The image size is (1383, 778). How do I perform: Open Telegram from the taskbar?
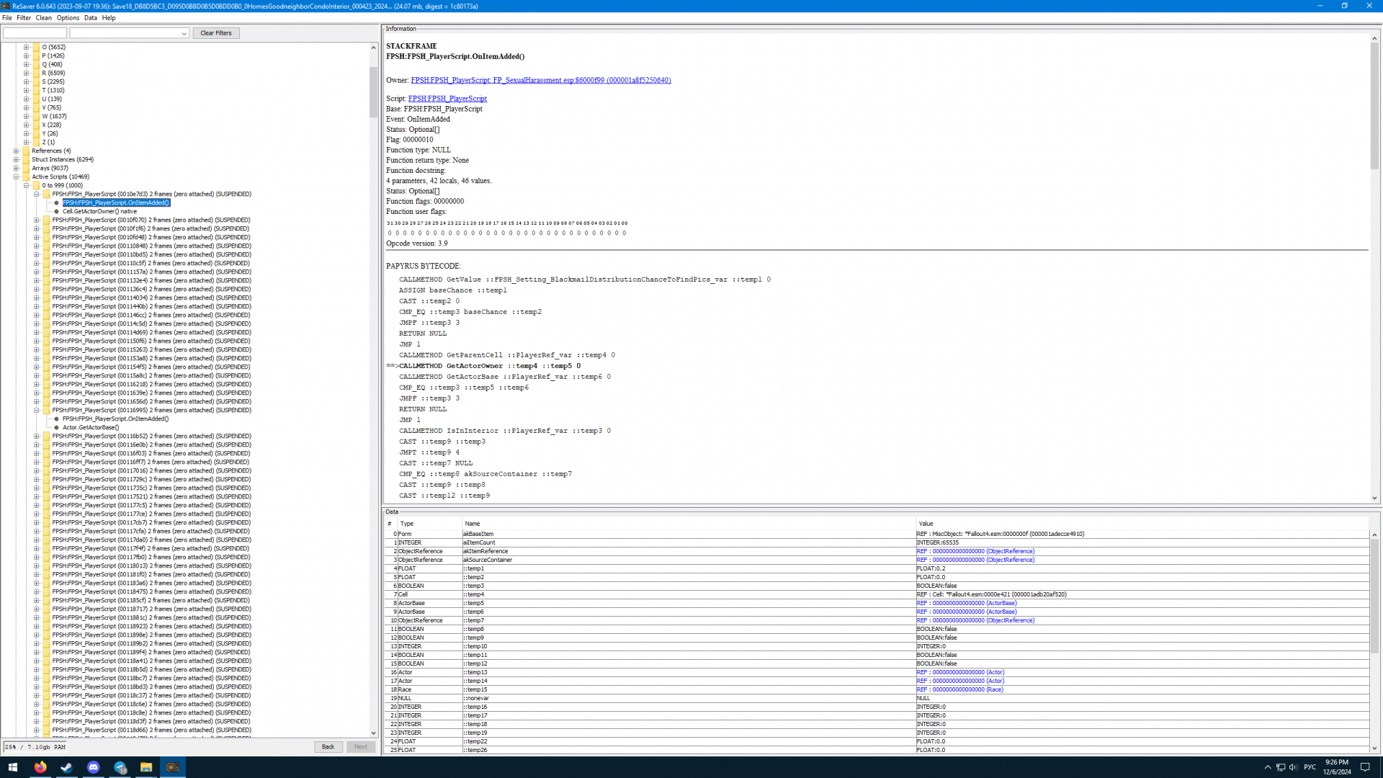click(120, 767)
